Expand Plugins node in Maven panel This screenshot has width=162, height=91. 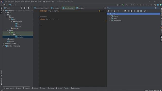click(x=110, y=18)
